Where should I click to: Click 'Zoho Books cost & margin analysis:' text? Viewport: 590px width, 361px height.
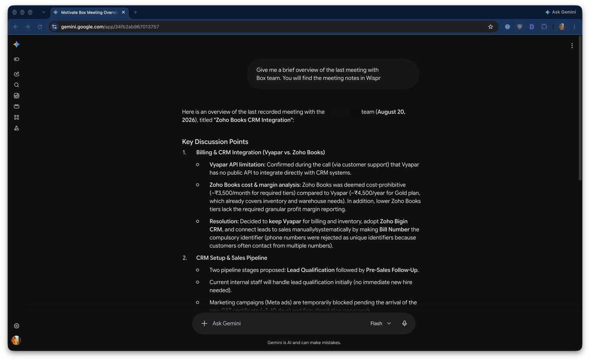pos(255,185)
